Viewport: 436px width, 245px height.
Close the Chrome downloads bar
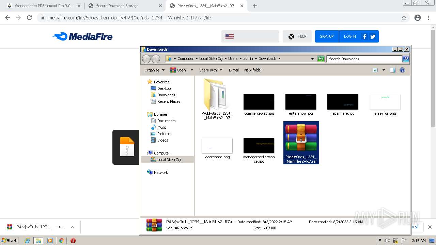pos(430,227)
